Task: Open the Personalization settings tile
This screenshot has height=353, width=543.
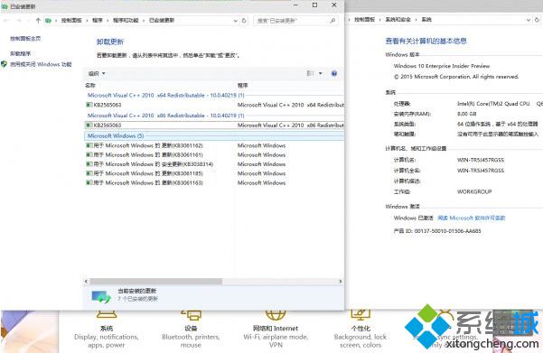Action: (x=360, y=330)
